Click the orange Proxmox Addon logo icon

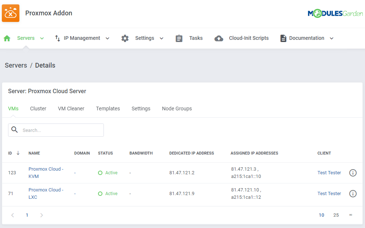(11, 13)
